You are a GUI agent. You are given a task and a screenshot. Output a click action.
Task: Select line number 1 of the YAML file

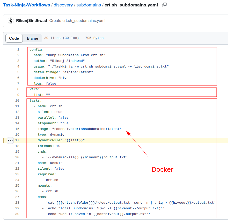click(x=18, y=49)
